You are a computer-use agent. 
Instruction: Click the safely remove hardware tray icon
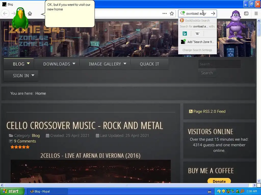pos(233,191)
